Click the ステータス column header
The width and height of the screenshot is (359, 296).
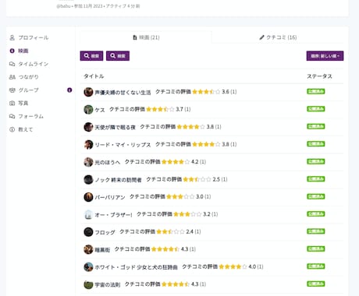319,76
